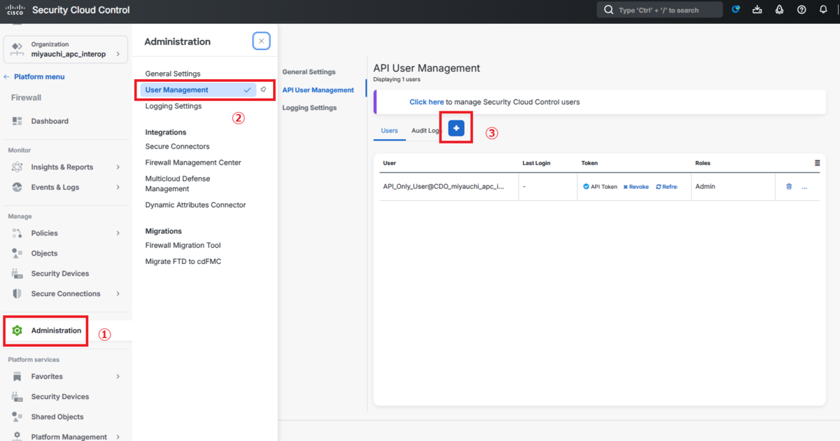
Task: Click the Roles column header
Action: [x=703, y=163]
